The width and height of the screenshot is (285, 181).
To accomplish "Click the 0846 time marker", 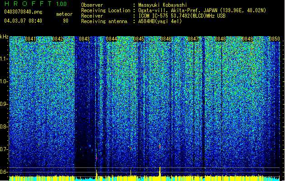I will click(166, 39).
